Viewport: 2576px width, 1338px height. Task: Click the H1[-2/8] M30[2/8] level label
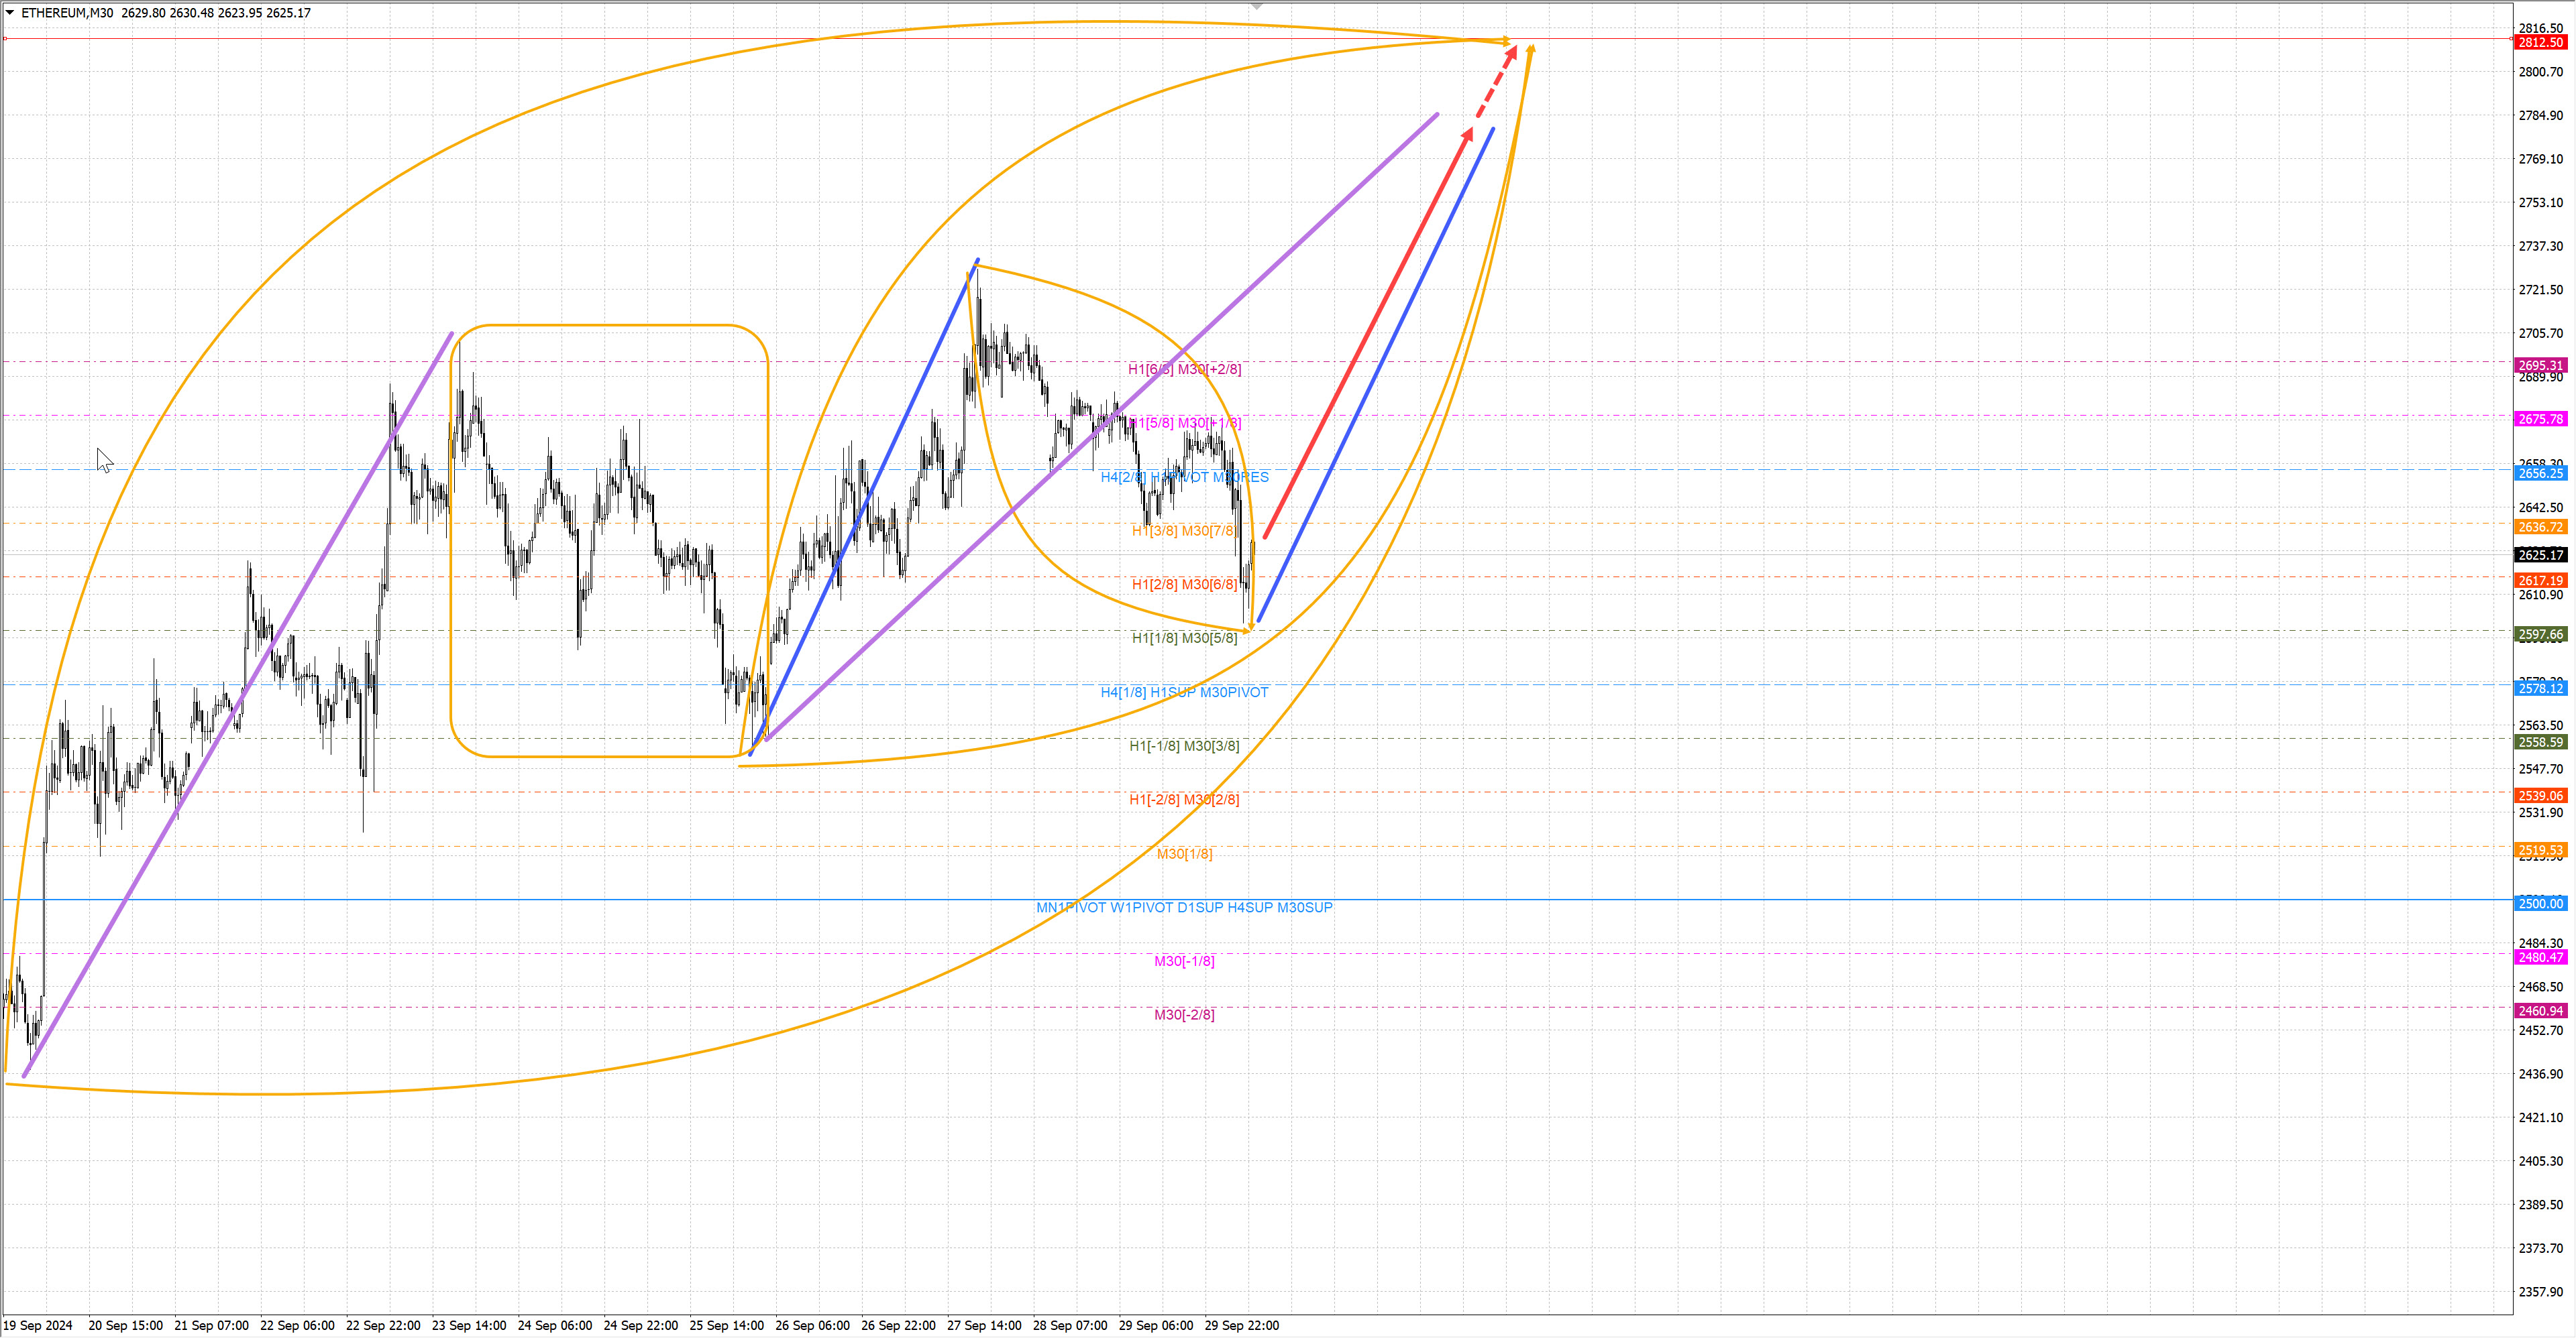pyautogui.click(x=1184, y=800)
